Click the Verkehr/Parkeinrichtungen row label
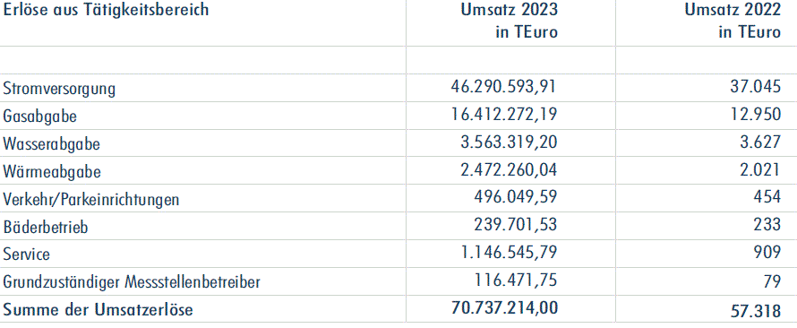Screen dimensions: 797x328 pyautogui.click(x=91, y=199)
